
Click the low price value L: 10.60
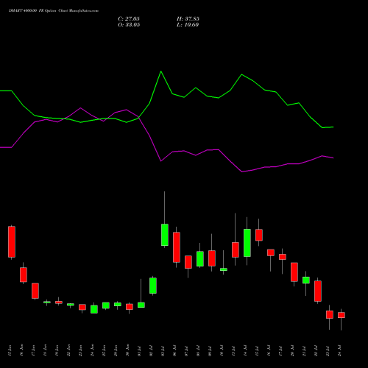pos(188,25)
